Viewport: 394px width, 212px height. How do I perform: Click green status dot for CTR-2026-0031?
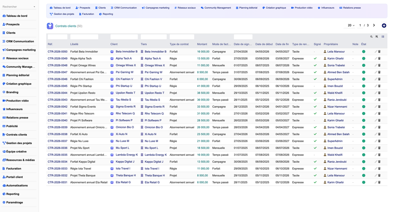363,182
